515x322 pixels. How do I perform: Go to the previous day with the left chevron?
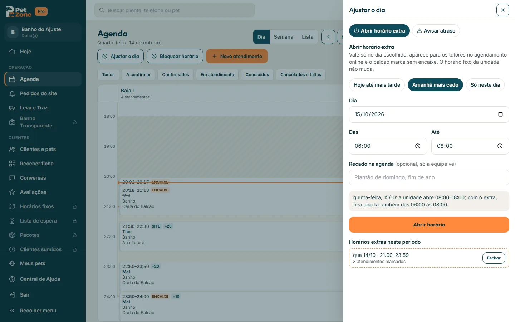pyautogui.click(x=328, y=37)
